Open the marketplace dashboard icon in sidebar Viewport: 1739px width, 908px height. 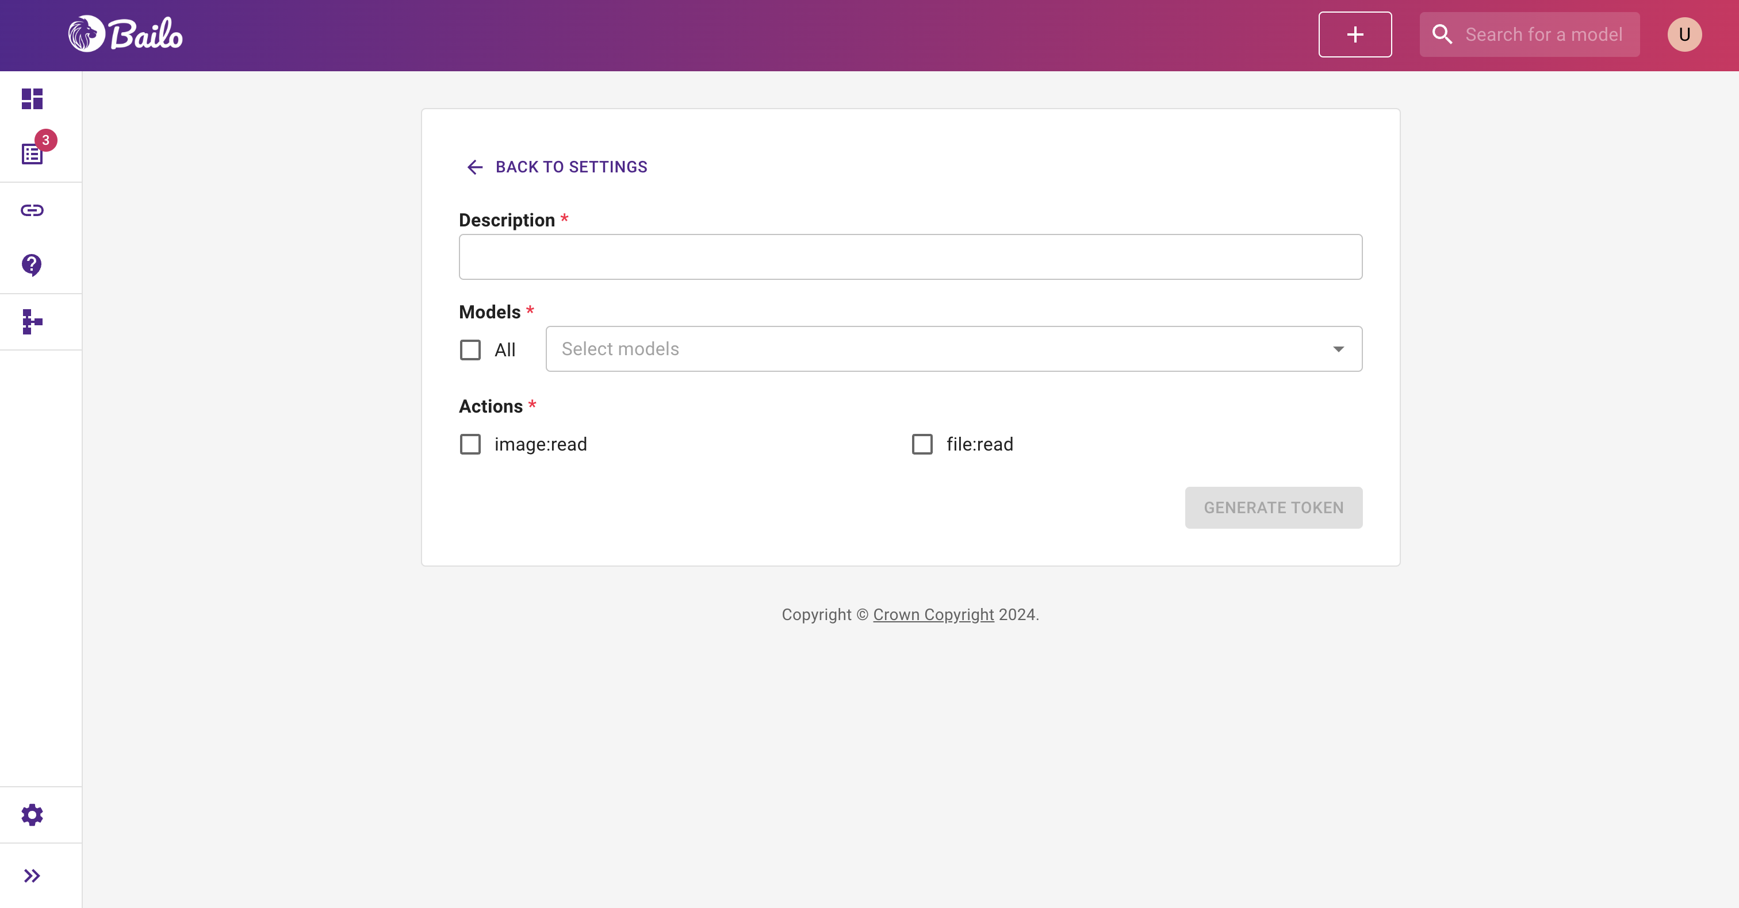coord(32,99)
